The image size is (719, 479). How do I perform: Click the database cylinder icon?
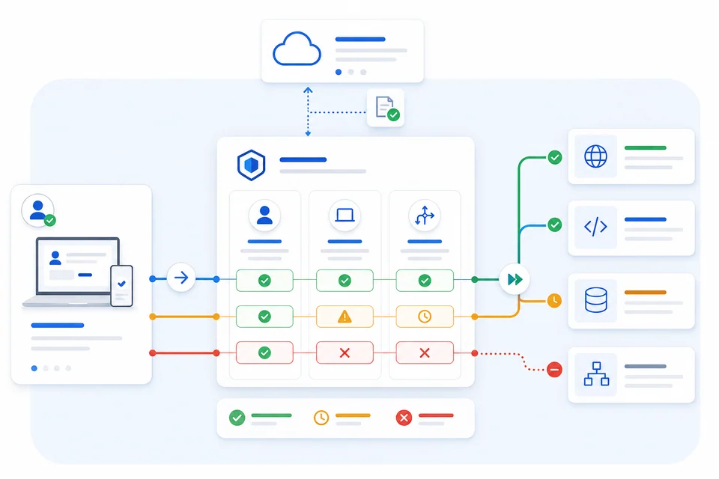[595, 300]
